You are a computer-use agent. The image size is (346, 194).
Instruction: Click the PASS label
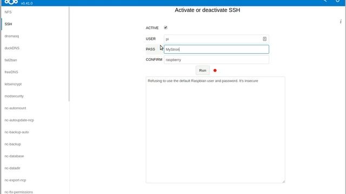point(150,49)
